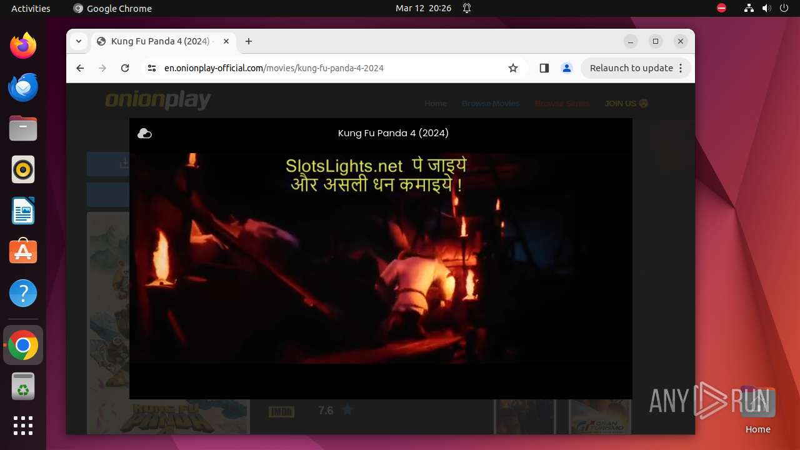
Task: Launch Thunderbird mail from the dock
Action: click(x=23, y=87)
